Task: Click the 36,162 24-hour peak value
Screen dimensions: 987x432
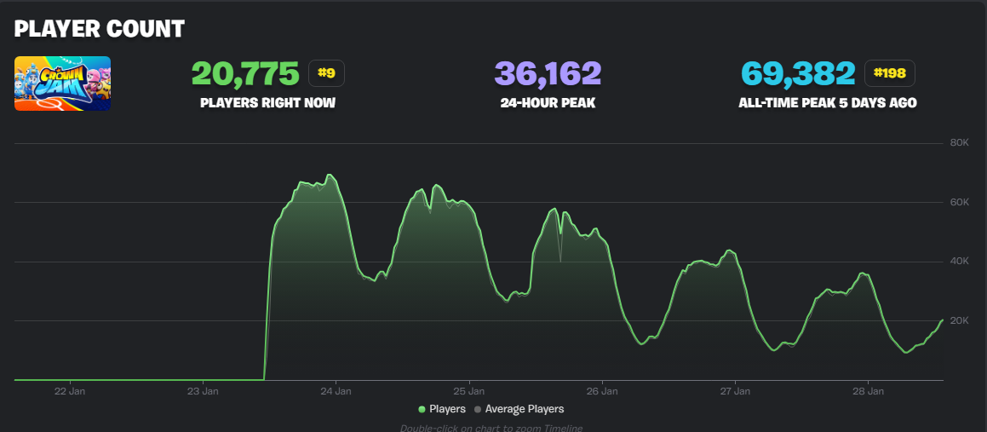Action: 548,73
